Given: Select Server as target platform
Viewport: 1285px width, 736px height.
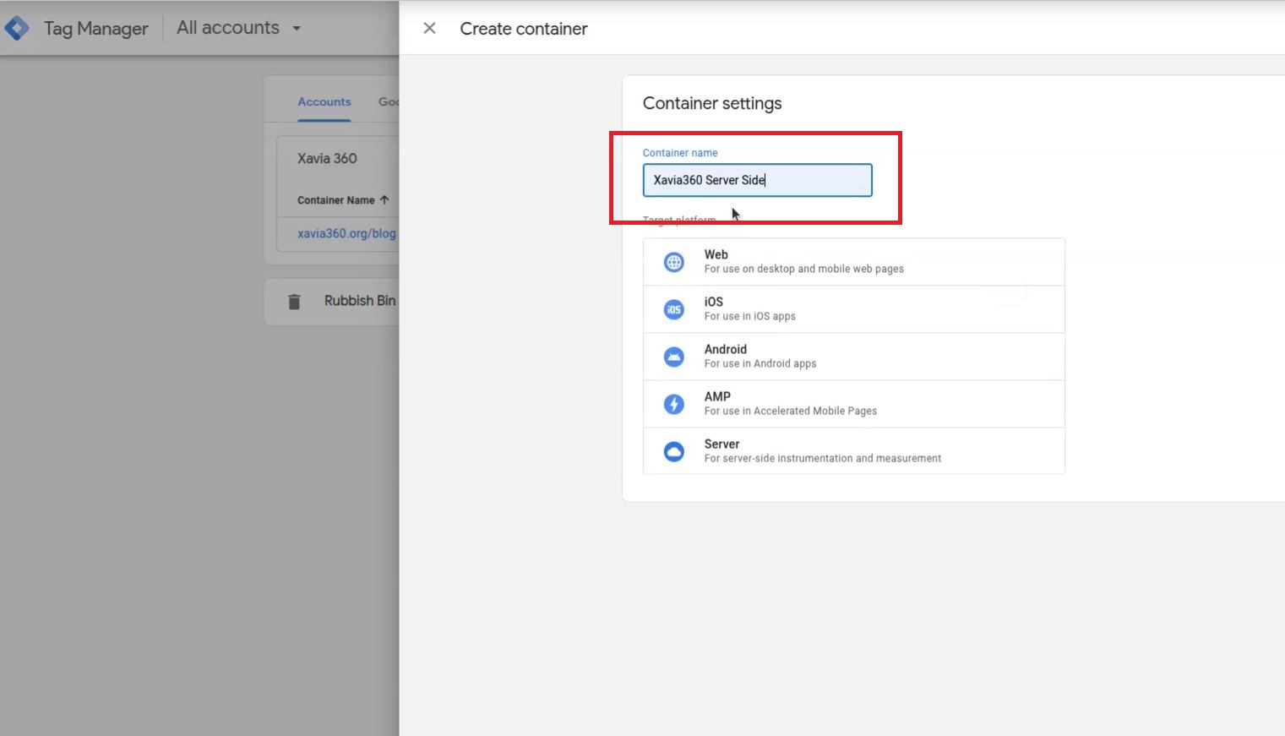Looking at the screenshot, I should (853, 451).
